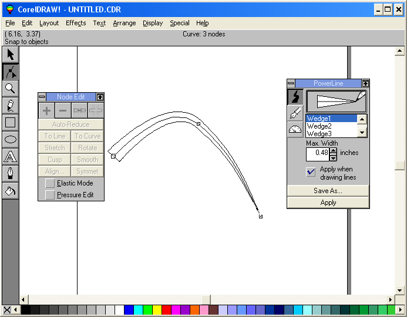Open PowerLine speed gauge icon
Screen dimensions: 407x317
[295, 129]
